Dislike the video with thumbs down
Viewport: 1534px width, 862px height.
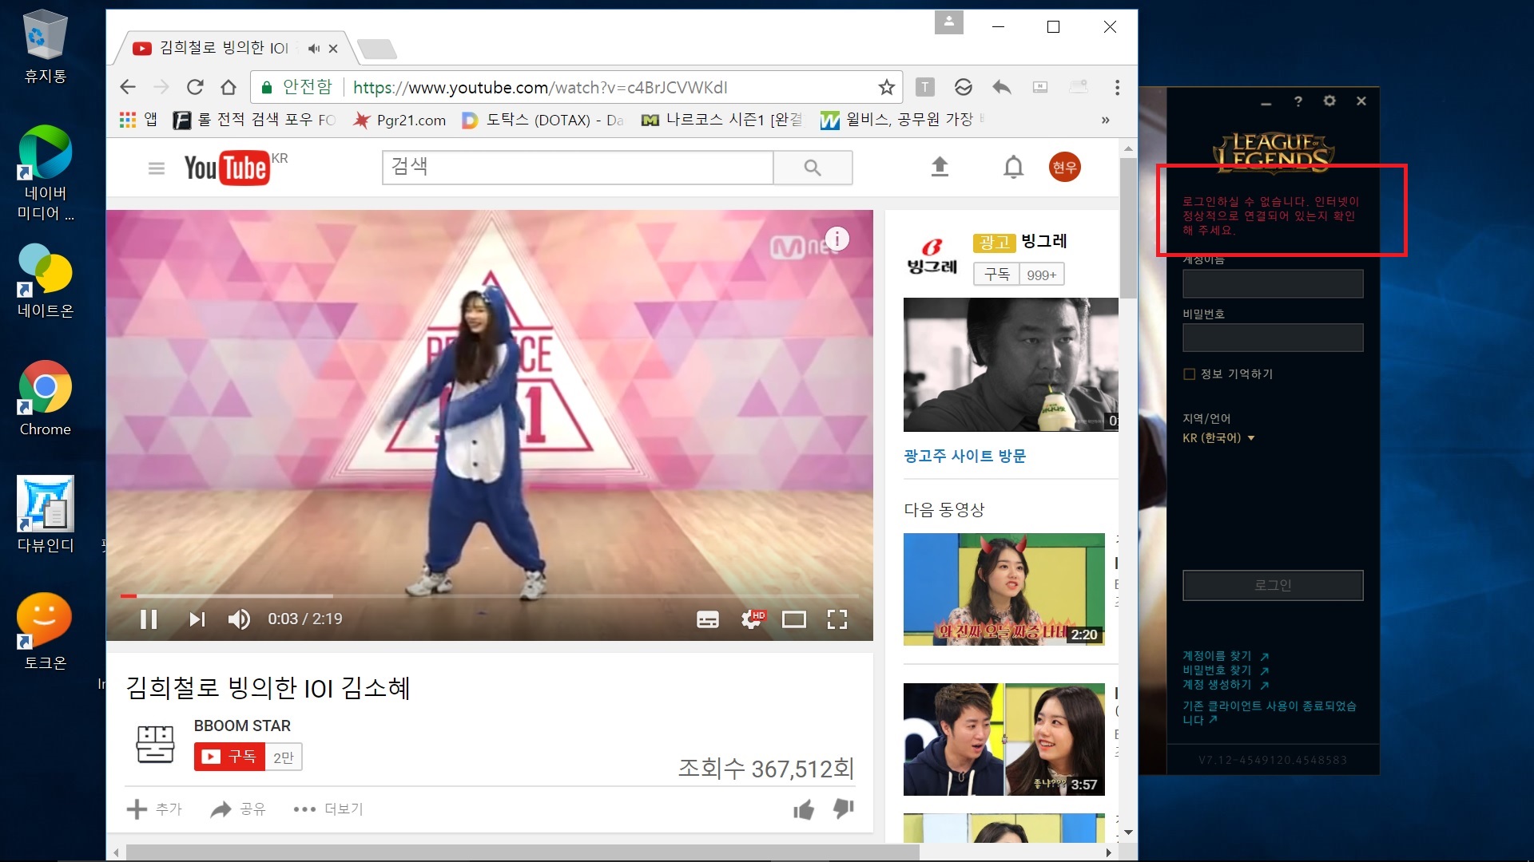pyautogui.click(x=844, y=809)
